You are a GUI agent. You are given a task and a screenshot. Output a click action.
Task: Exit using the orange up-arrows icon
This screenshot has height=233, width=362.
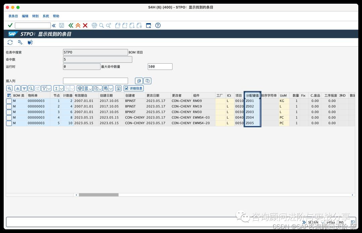coord(78,25)
